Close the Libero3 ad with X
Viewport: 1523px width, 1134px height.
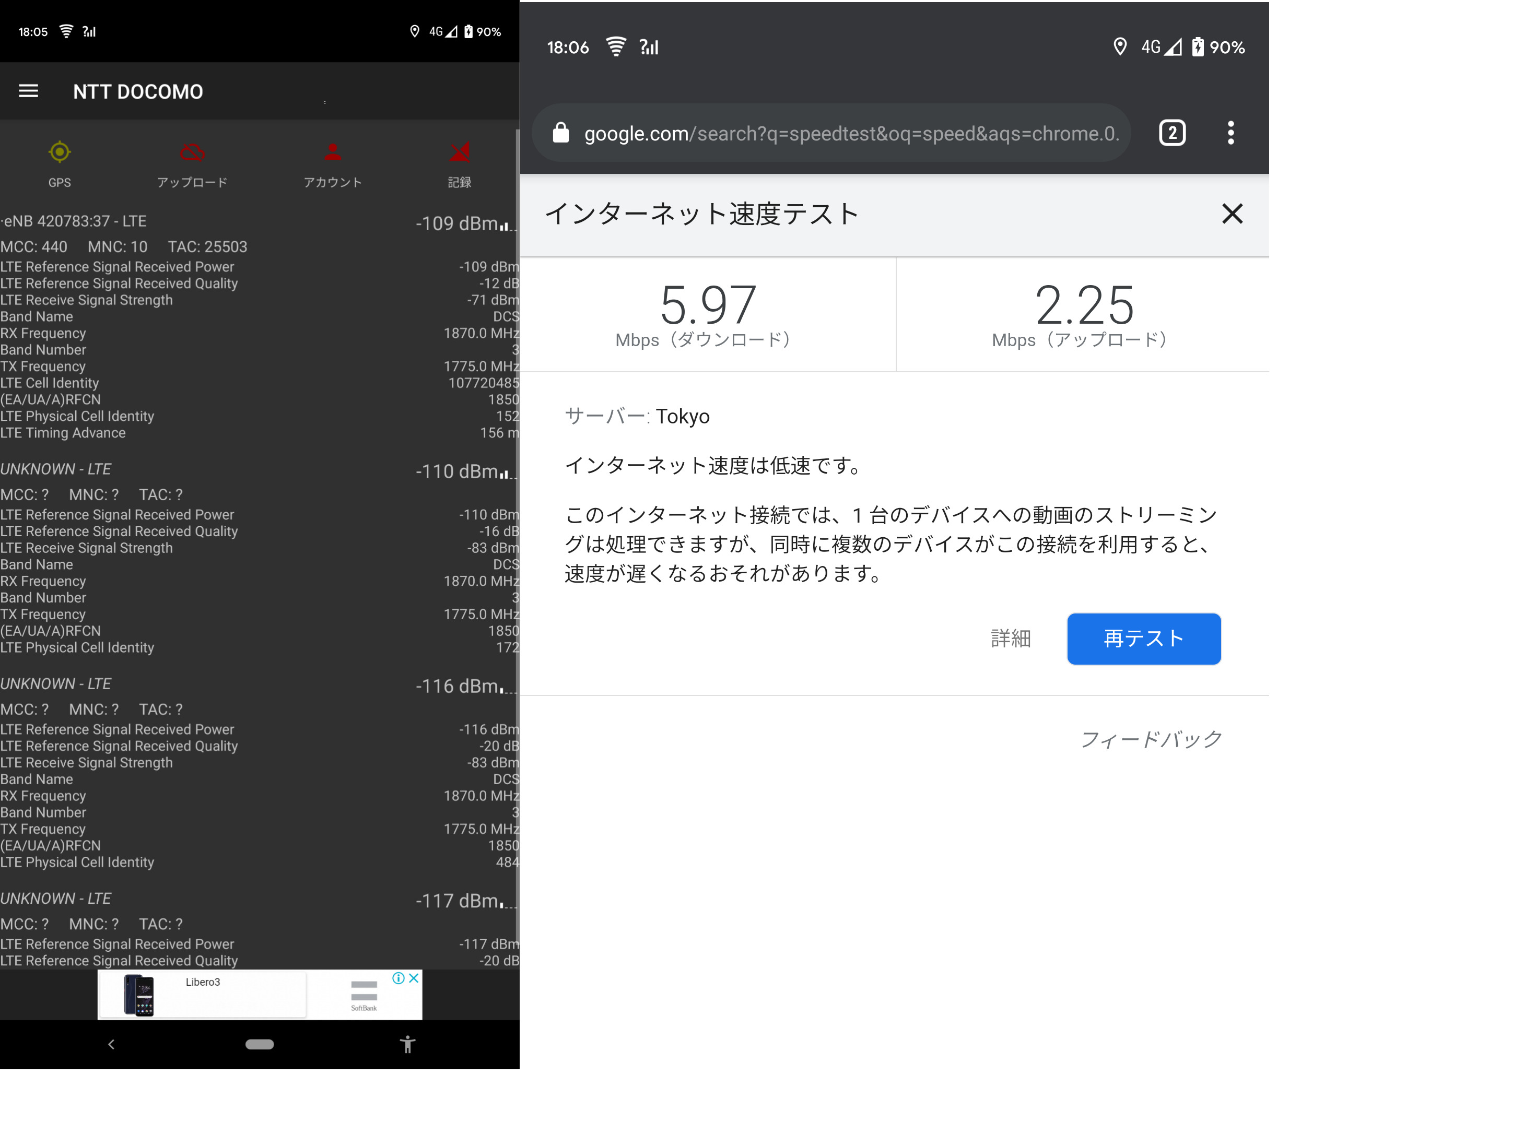click(414, 978)
